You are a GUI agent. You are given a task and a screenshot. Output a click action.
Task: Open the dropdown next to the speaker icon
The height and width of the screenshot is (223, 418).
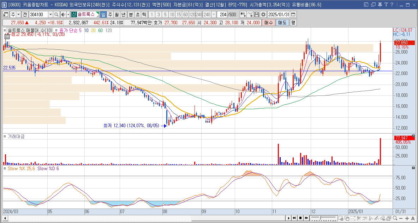[68, 14]
